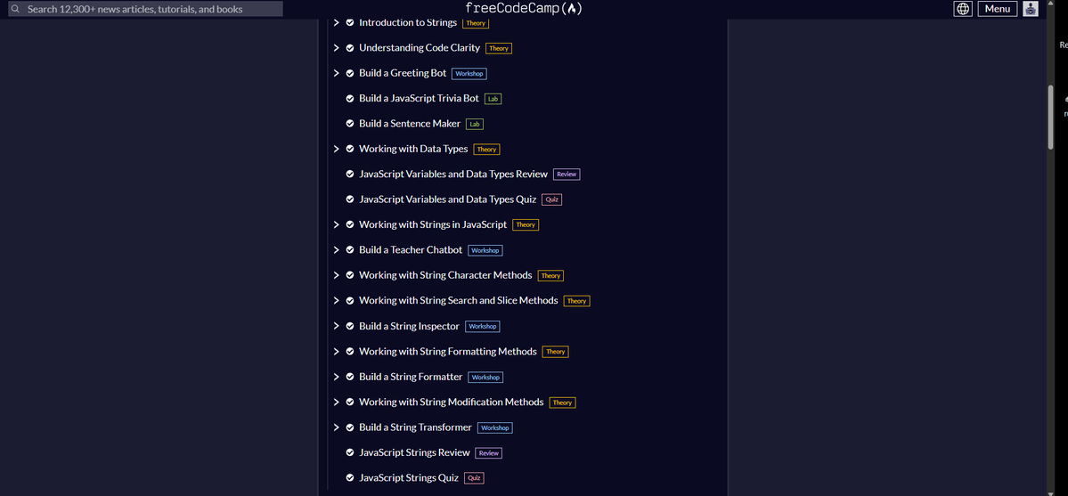1068x496 pixels.
Task: Expand Understanding Code Clarity chevron
Action: click(x=336, y=48)
